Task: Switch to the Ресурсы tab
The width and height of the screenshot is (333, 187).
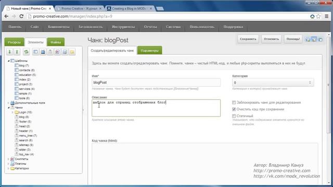Action: click(x=14, y=42)
